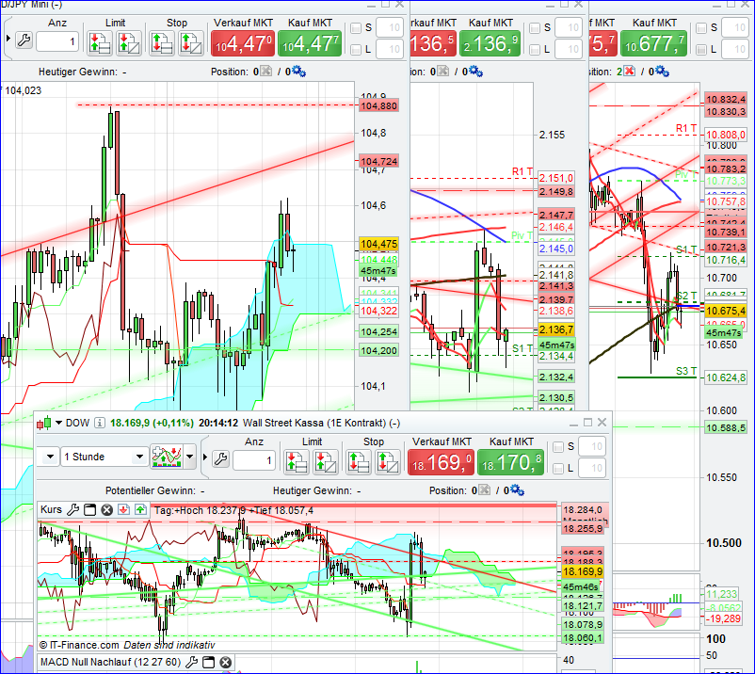Click DOW Limit icon with diagonal box
This screenshot has height=674, width=755.
tap(326, 462)
